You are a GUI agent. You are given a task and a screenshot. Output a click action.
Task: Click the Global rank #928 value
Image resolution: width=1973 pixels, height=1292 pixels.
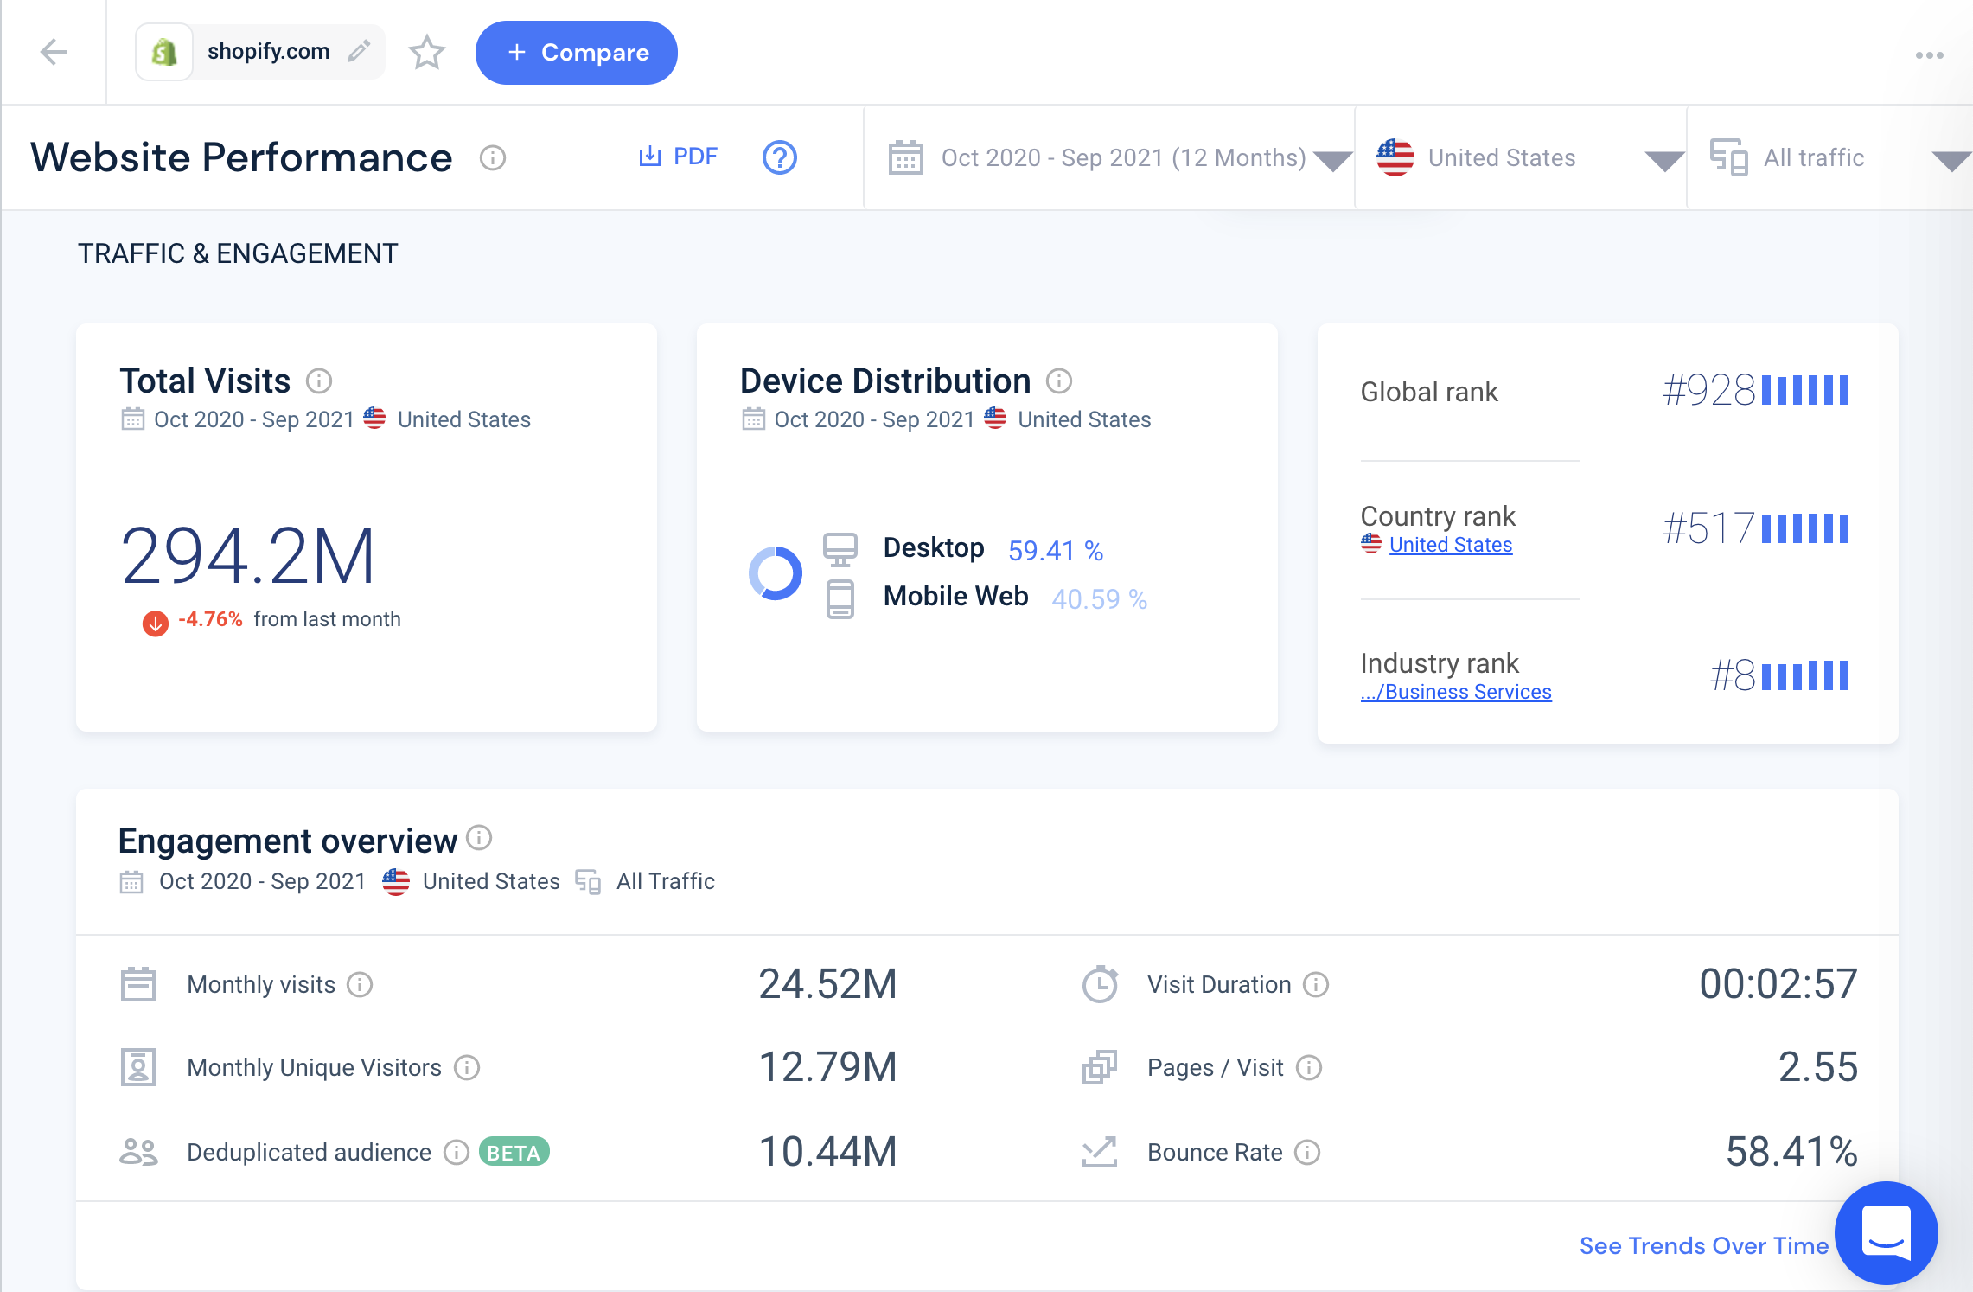[1709, 391]
